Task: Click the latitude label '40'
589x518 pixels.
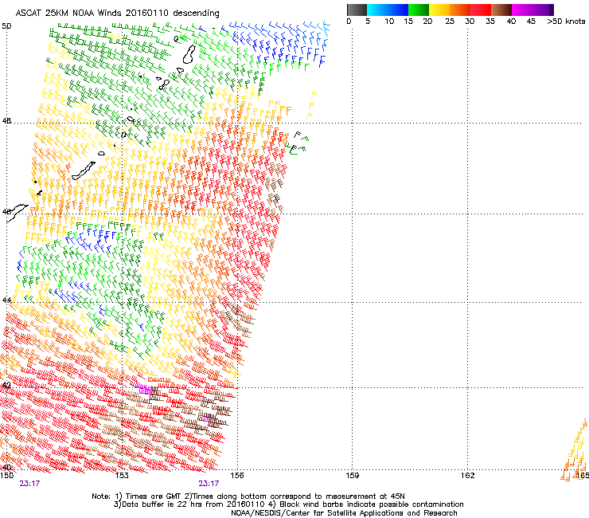Action: coord(6,468)
